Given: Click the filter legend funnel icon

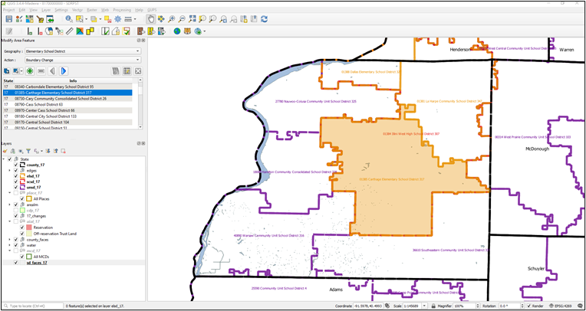Looking at the screenshot, I should [28, 151].
